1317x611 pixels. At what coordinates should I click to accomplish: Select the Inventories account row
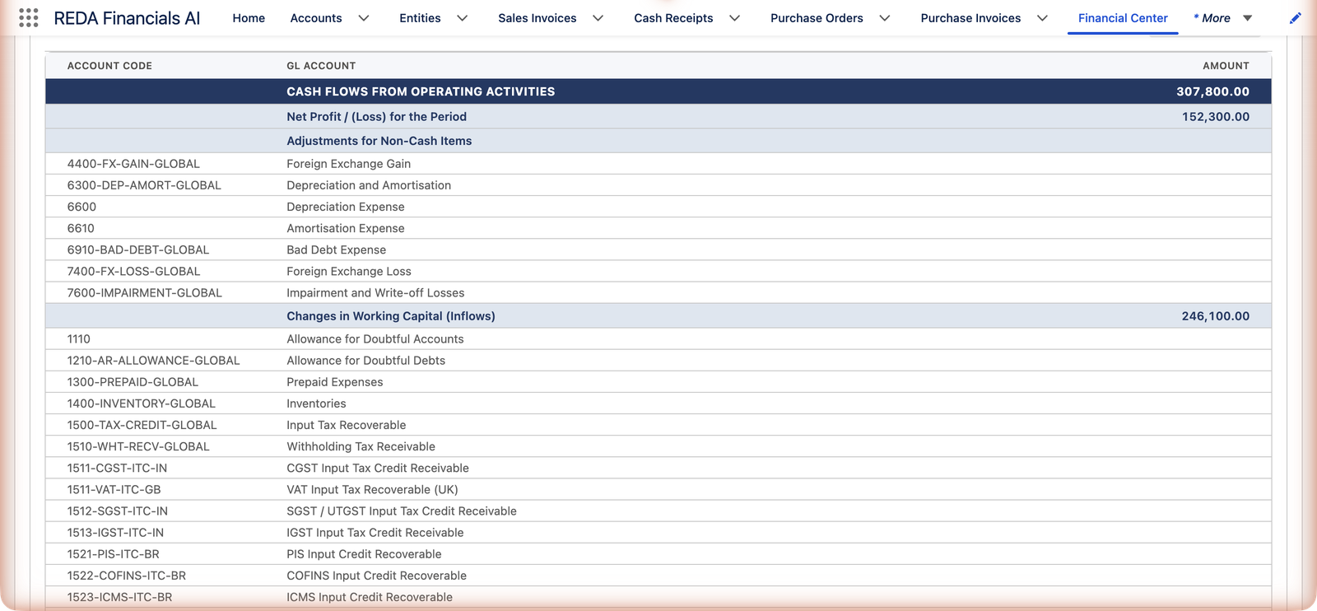tap(658, 403)
